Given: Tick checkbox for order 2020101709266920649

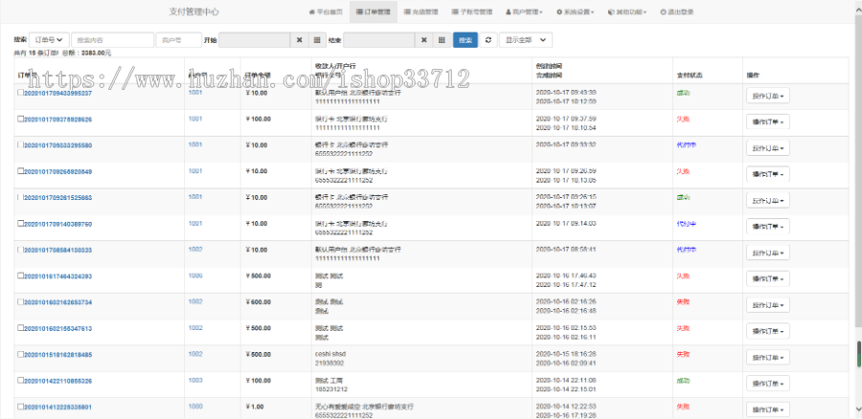Looking at the screenshot, I should (x=20, y=171).
